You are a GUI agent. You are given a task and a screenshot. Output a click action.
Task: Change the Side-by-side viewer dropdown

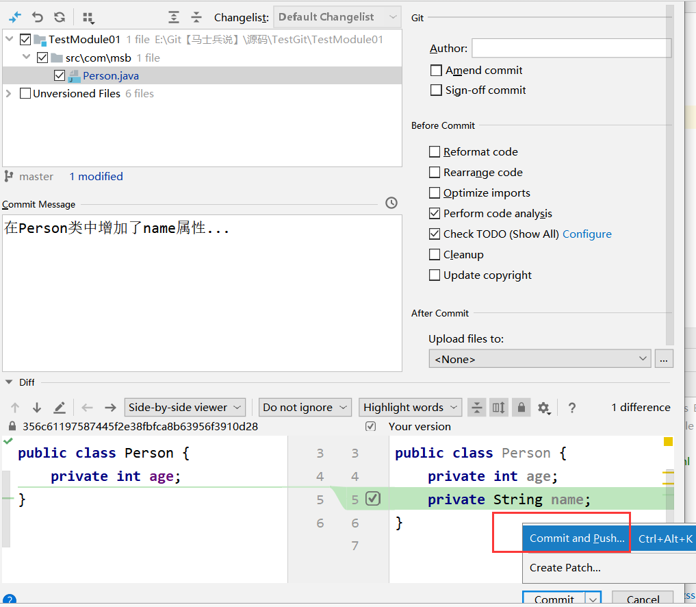(x=185, y=407)
